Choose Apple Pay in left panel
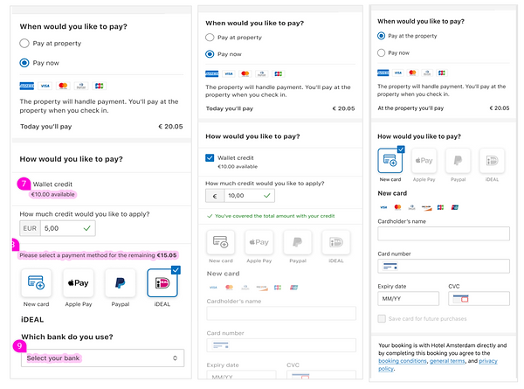The width and height of the screenshot is (524, 389). 79,283
